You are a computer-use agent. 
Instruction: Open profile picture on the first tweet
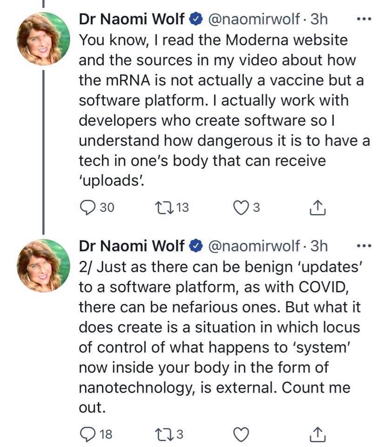43,38
